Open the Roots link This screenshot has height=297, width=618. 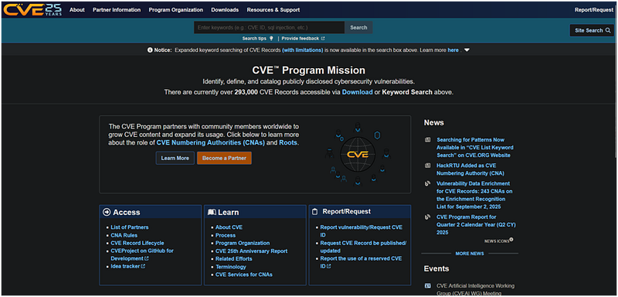(x=288, y=142)
